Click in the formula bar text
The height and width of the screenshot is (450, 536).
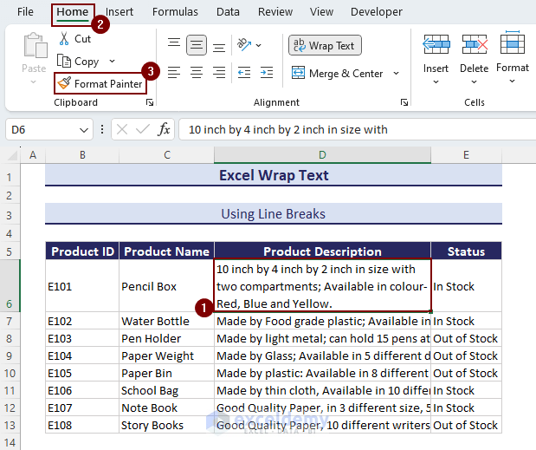(x=346, y=130)
